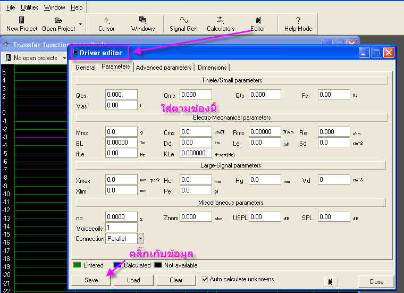
Task: Click the Rms input field
Action: tap(265, 132)
